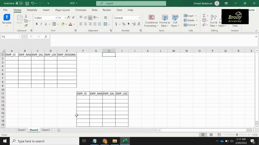Open the Templafy add-in button
259x145 pixels.
click(x=6, y=21)
